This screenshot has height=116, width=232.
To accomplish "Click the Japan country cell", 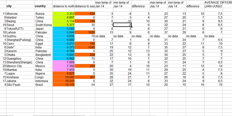I will (x=43, y=29).
